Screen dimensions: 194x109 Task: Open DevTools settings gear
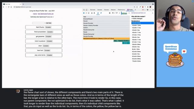(x=148, y=10)
